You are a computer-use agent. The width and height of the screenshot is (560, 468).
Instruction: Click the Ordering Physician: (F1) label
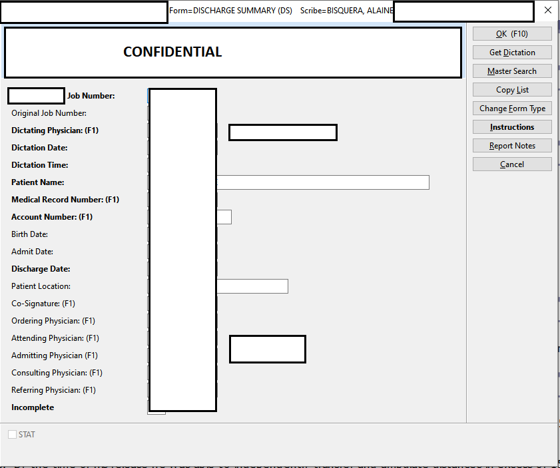pos(53,321)
